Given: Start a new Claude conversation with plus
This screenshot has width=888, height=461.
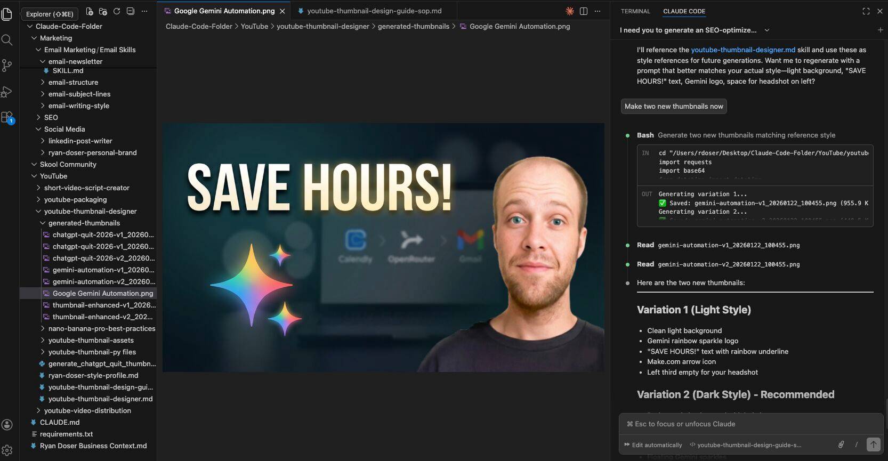Looking at the screenshot, I should click(880, 30).
